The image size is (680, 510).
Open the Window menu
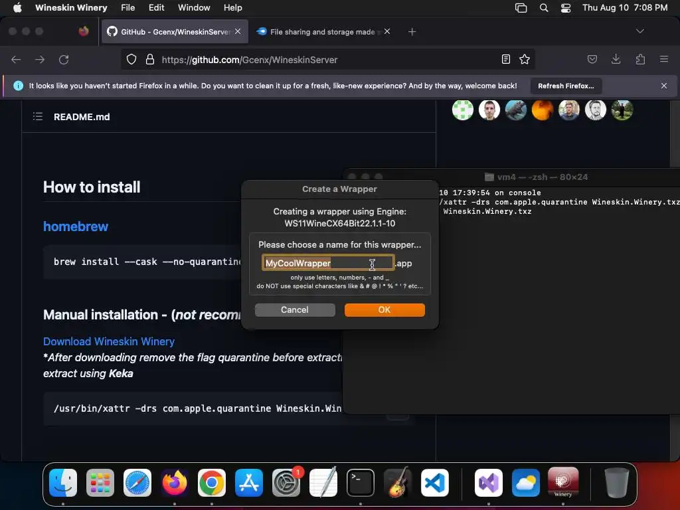click(194, 7)
